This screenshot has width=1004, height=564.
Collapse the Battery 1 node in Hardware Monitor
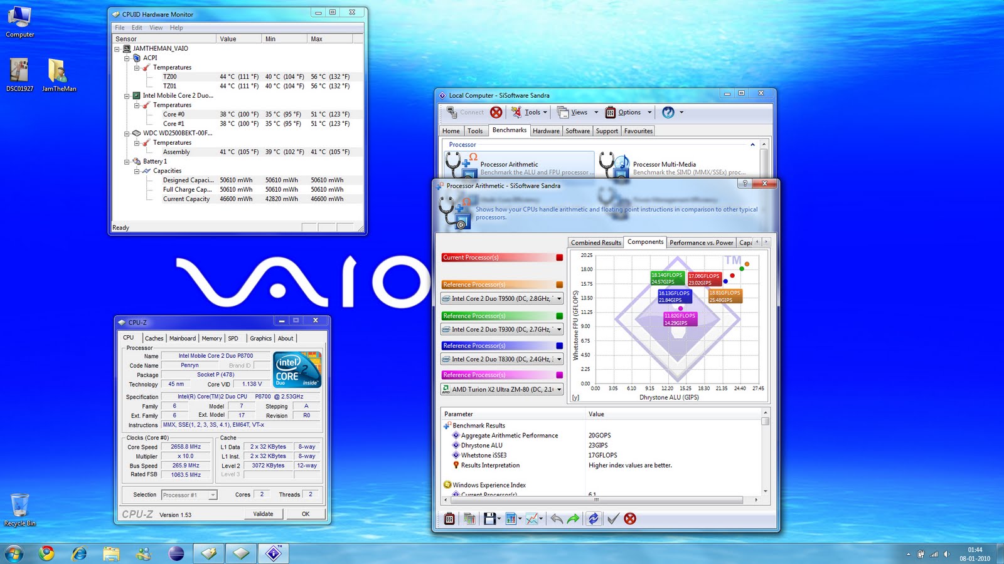[127, 162]
